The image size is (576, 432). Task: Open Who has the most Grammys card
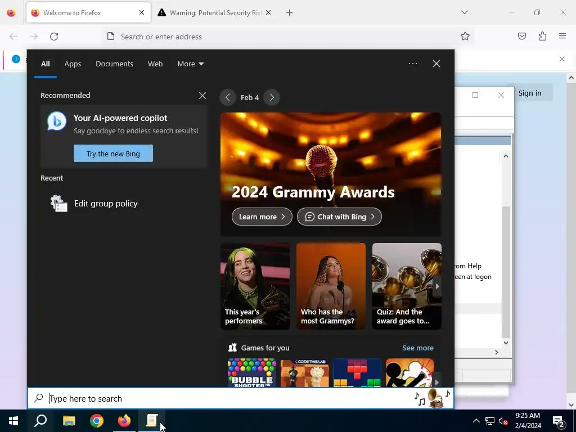[331, 286]
